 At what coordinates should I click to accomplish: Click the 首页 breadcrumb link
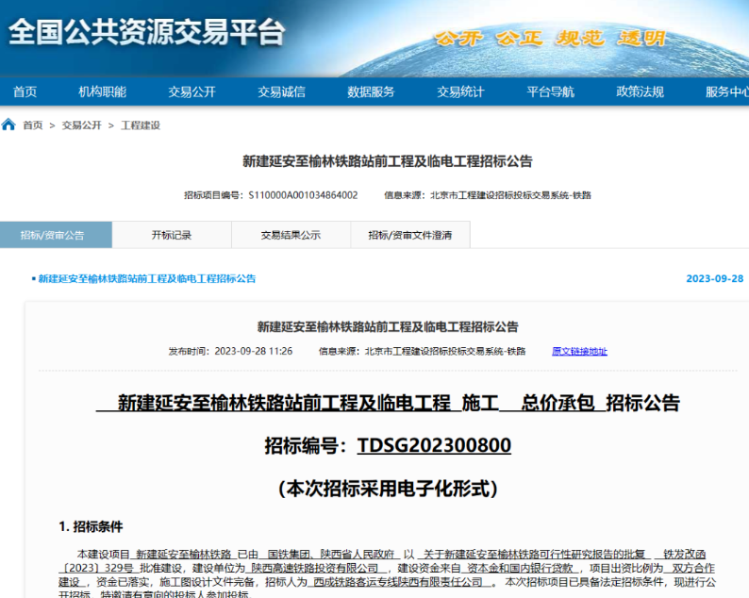[x=33, y=125]
